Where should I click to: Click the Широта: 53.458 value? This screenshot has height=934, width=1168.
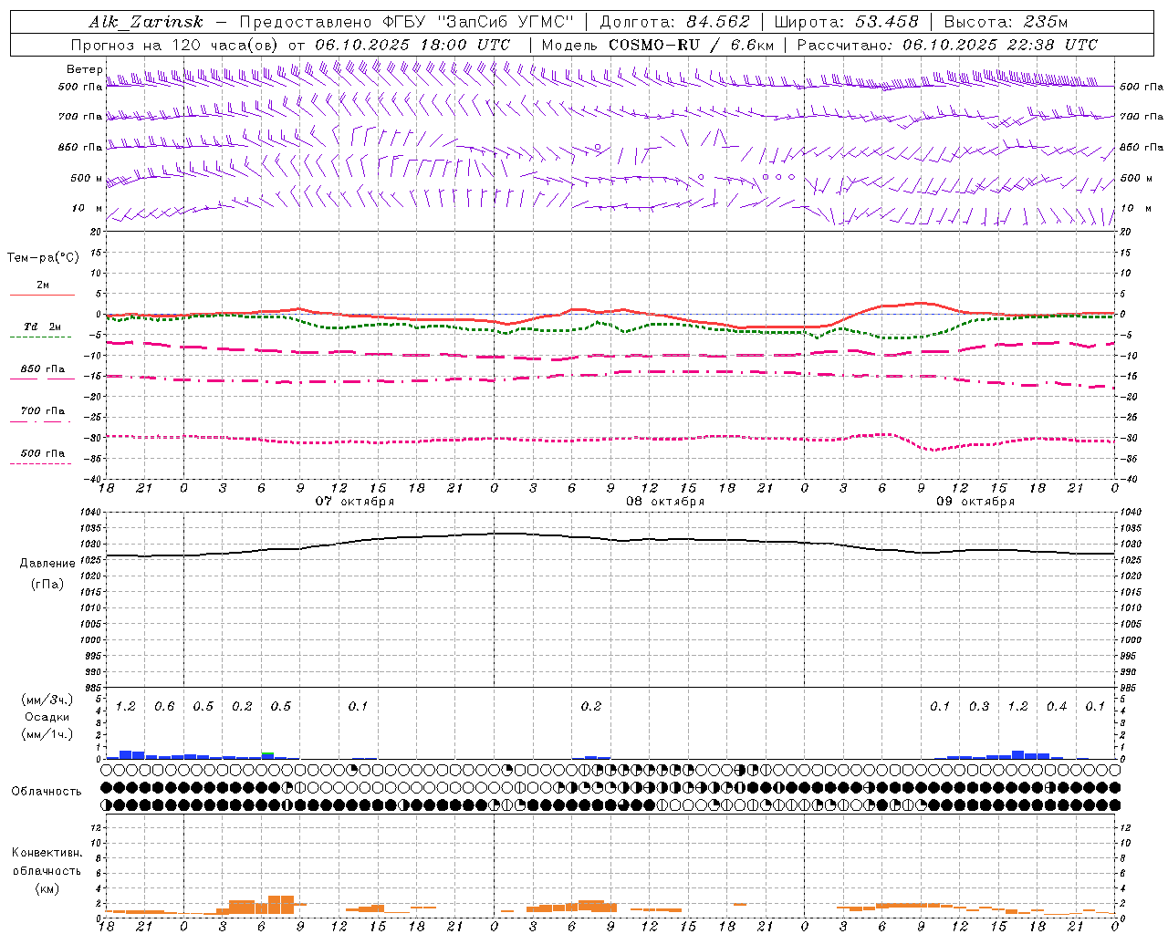click(846, 22)
